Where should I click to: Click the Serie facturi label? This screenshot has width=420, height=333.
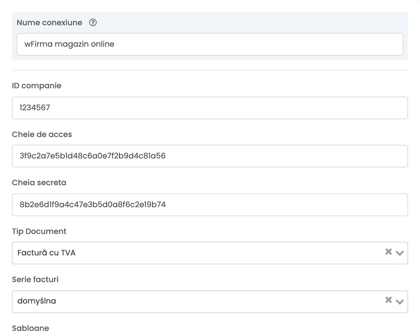coord(35,279)
